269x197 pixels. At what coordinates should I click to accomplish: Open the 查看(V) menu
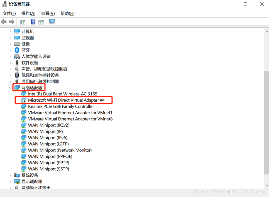[x=48, y=13]
